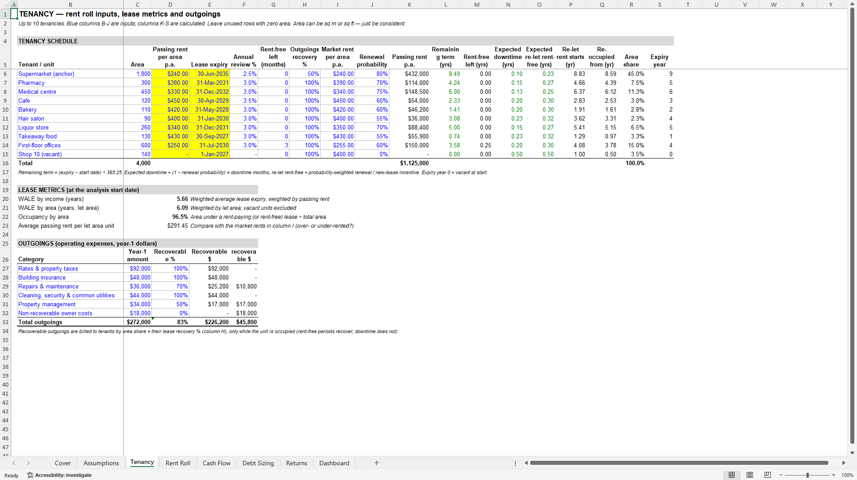857x480 pixels.
Task: Go to next sheet tab arrow
Action: click(28, 463)
